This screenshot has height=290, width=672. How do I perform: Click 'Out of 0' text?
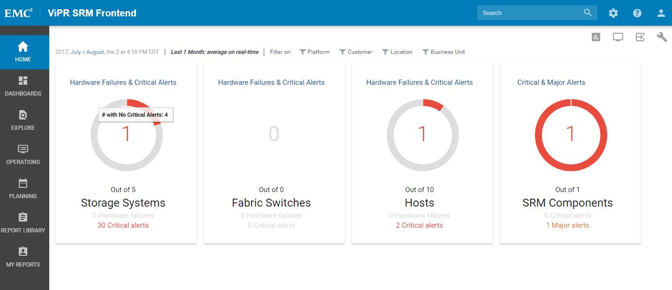pos(271,190)
